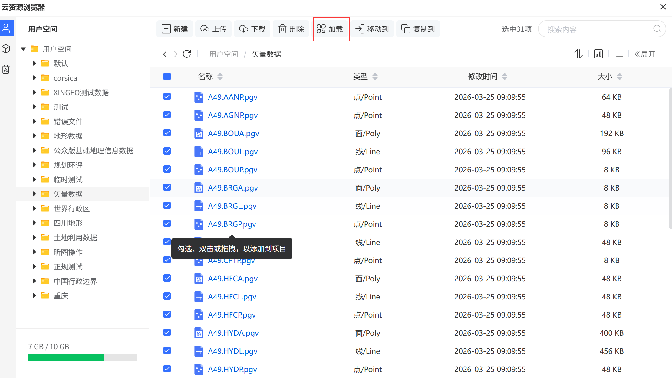The height and width of the screenshot is (378, 672).
Task: Go forward with the right arrow
Action: click(x=176, y=54)
